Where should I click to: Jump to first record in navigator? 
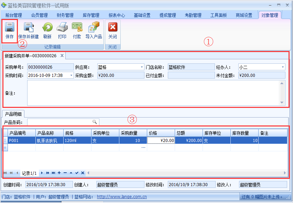click(x=5, y=173)
